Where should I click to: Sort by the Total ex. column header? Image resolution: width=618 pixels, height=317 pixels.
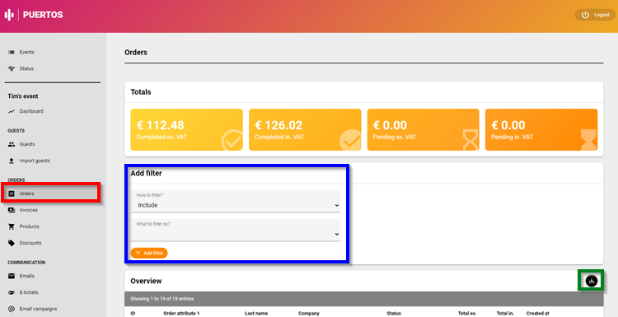[x=467, y=314]
